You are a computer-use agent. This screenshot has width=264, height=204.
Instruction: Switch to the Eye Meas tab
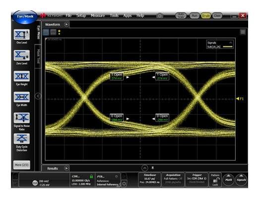click(x=38, y=33)
